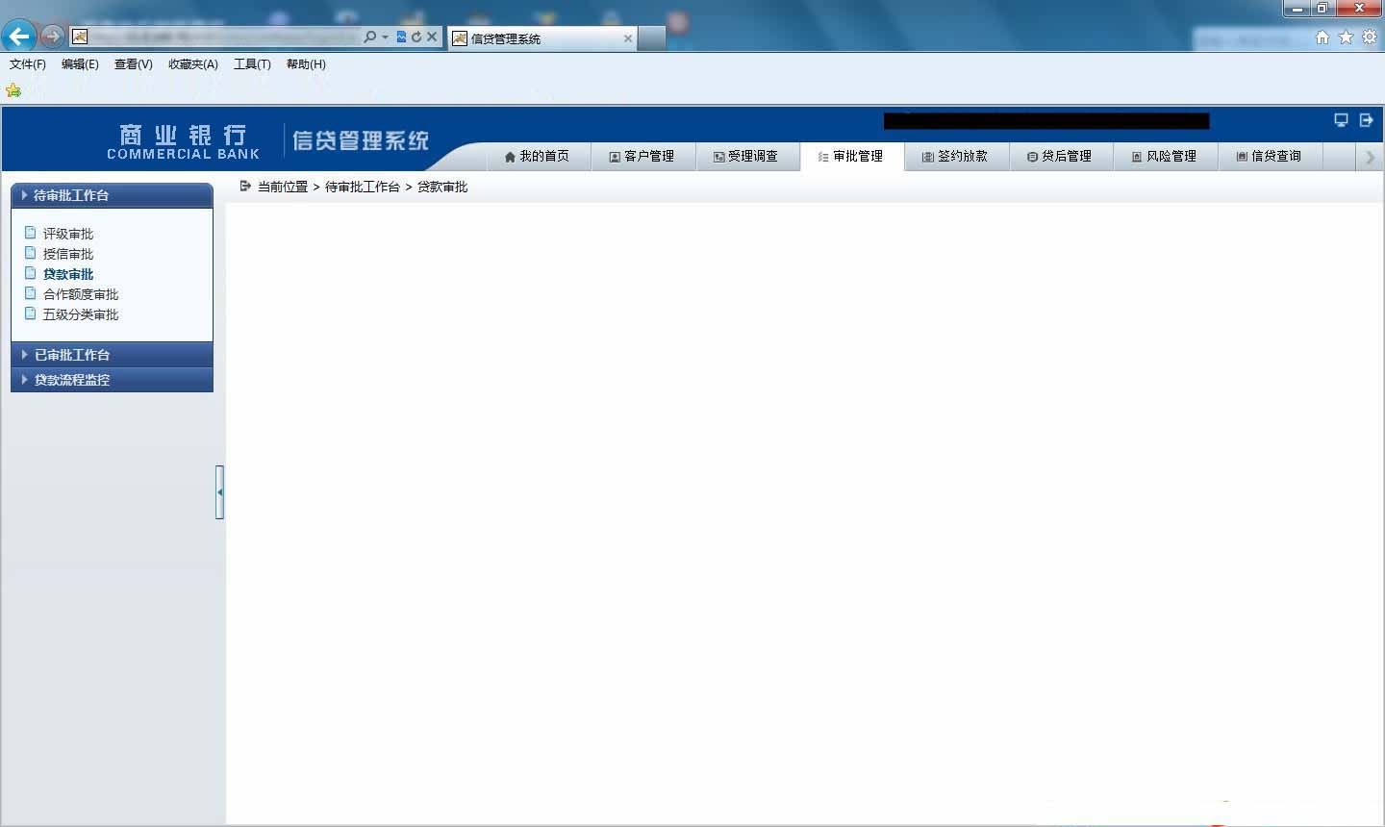Click the logout exit icon in header
Viewport: 1385px width, 827px height.
[1366, 120]
